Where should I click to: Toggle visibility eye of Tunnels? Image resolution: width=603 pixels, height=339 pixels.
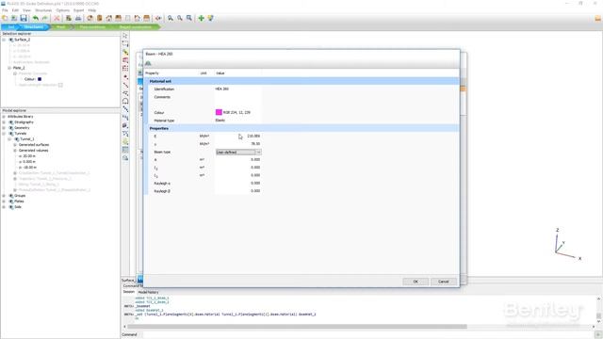tap(11, 134)
